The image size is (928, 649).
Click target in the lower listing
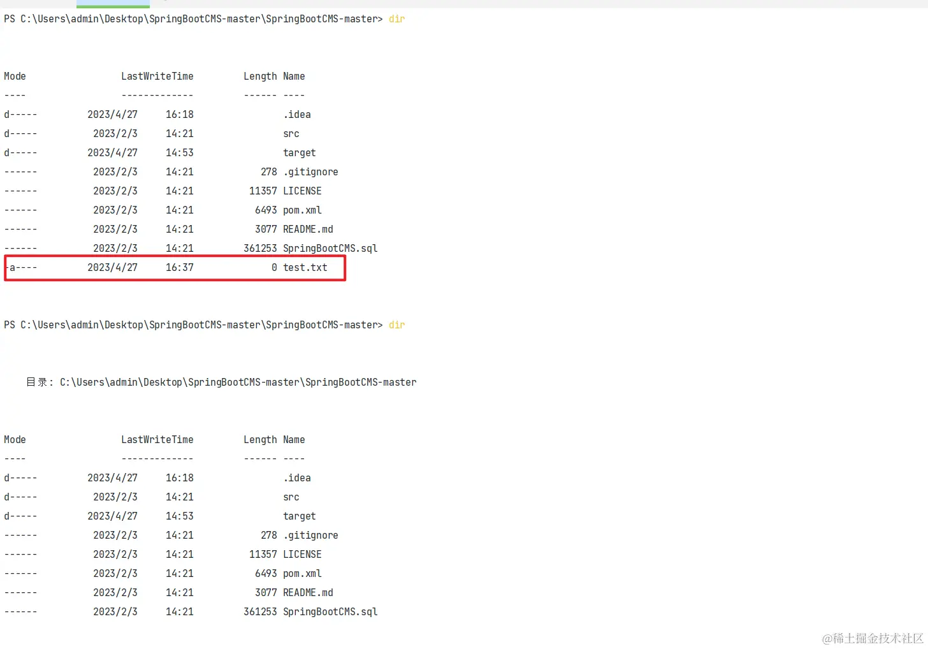coord(300,516)
